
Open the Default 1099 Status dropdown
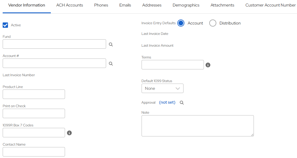[x=162, y=88]
